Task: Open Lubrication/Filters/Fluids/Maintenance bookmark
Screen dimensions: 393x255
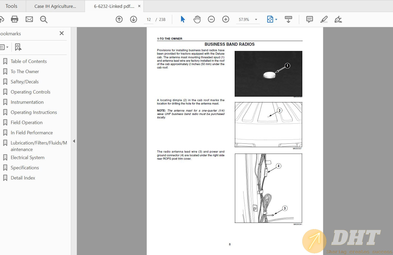Action: coord(39,146)
